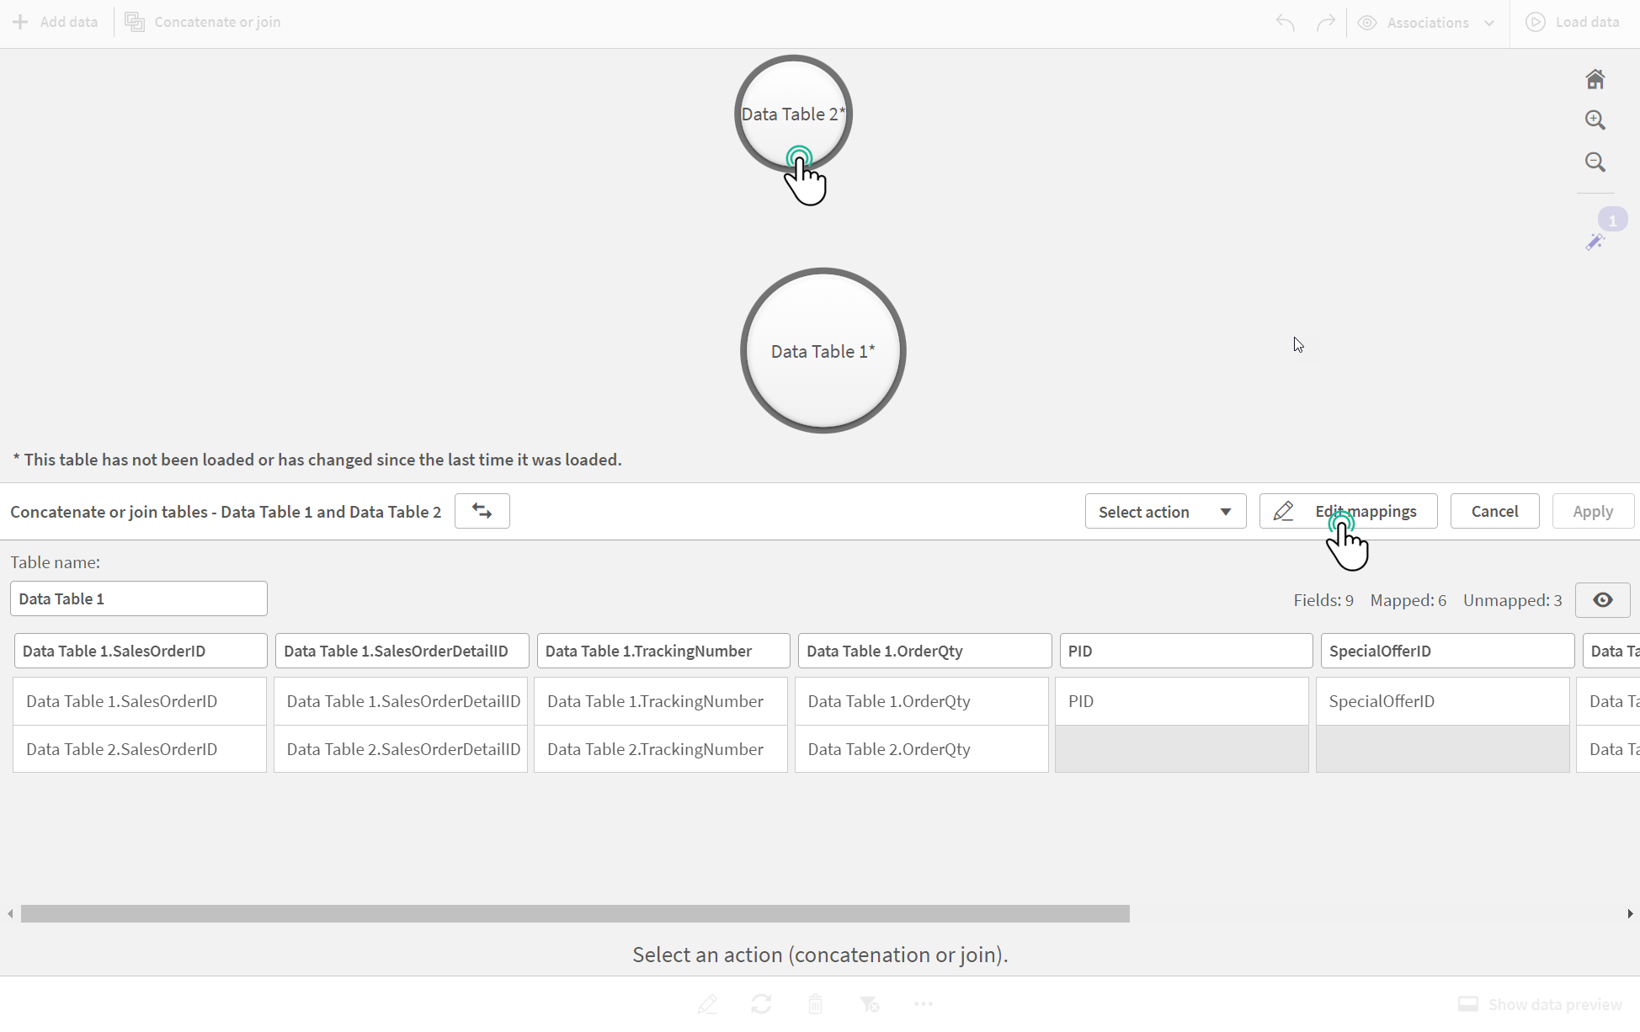Click the Load data button icon
The height and width of the screenshot is (1032, 1640).
[1536, 21]
